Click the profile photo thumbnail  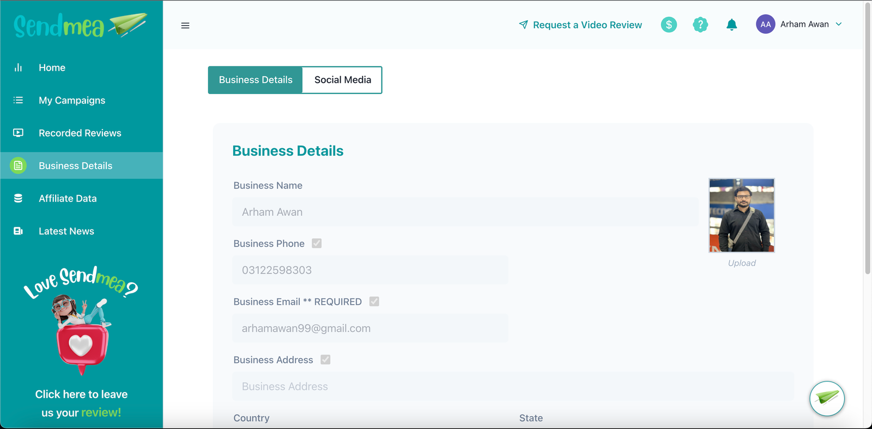pyautogui.click(x=741, y=215)
